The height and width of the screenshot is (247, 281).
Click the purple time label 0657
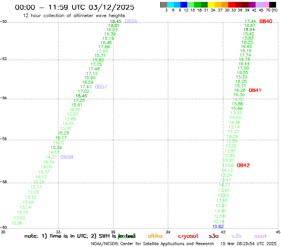[x=101, y=87]
